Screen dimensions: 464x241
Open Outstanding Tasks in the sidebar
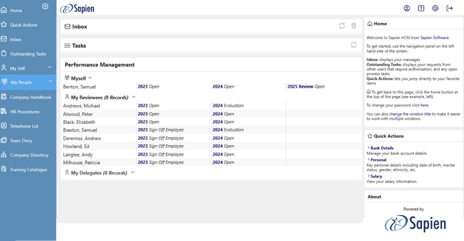28,54
